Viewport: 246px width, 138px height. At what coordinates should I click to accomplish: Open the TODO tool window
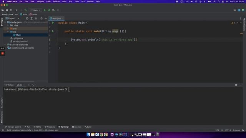38,127
